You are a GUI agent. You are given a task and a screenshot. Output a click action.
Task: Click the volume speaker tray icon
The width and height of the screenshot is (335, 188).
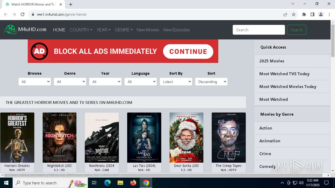[x=301, y=183]
